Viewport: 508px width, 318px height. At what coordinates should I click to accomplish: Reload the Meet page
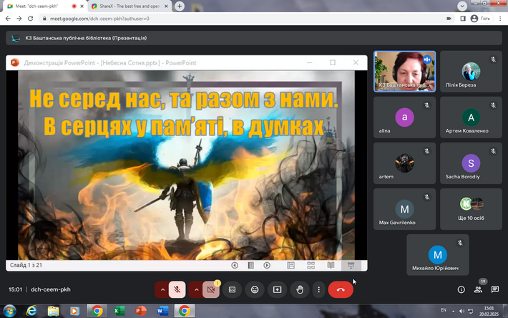(31, 19)
